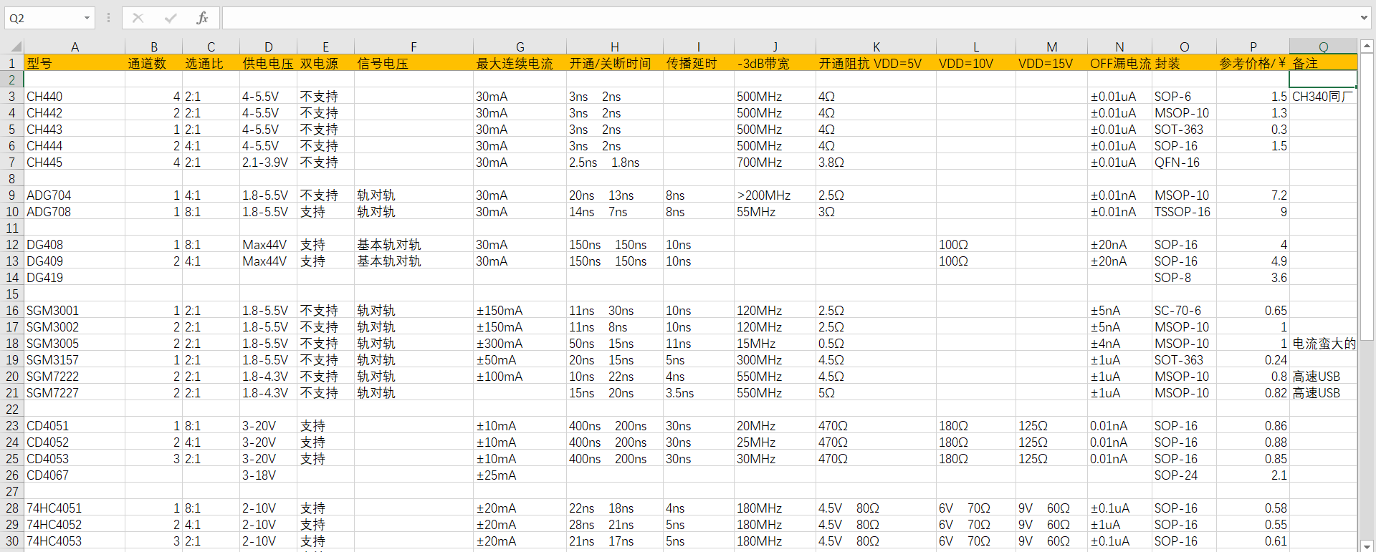Click cell ADG704
This screenshot has height=552, width=1376.
(x=75, y=195)
